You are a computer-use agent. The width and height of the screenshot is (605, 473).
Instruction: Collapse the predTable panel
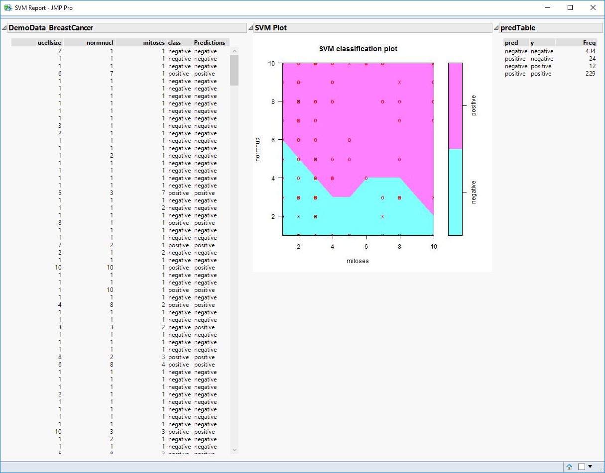point(496,28)
